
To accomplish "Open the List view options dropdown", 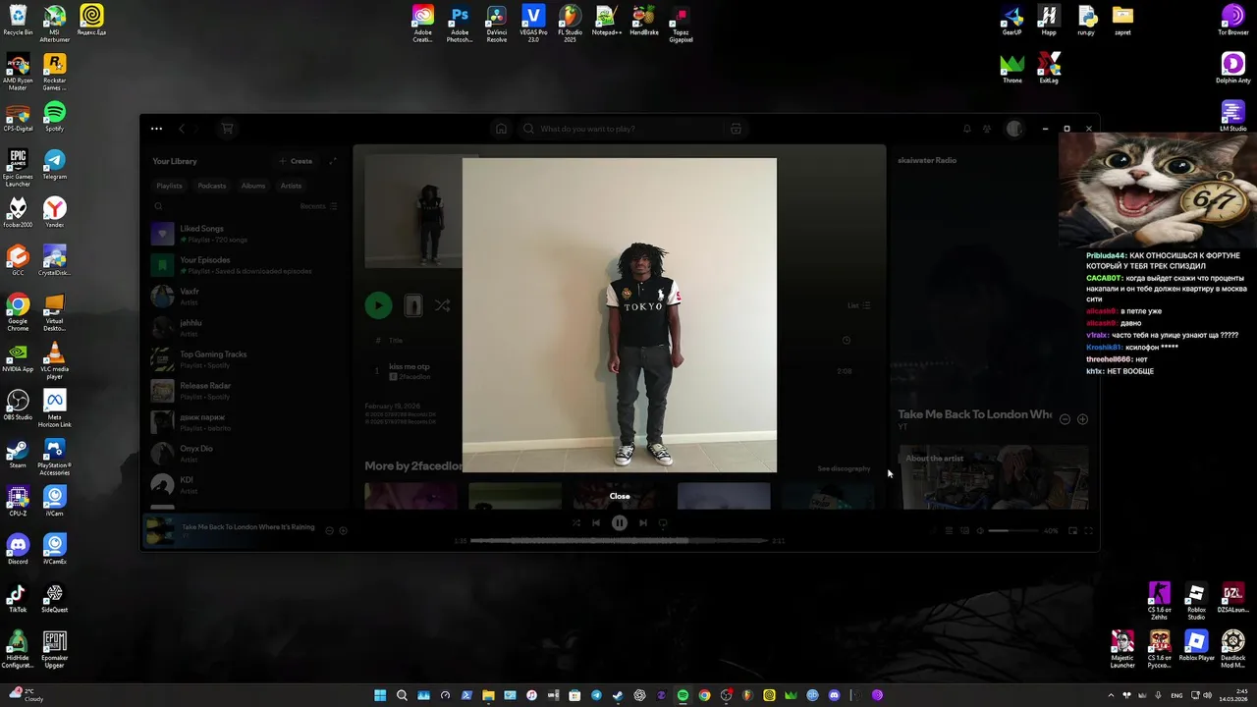I will pos(858,305).
